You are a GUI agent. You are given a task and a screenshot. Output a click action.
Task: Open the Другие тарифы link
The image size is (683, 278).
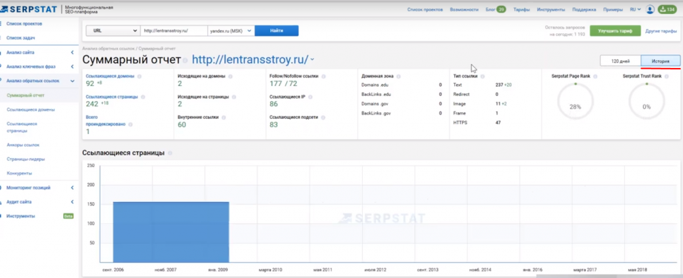(661, 31)
